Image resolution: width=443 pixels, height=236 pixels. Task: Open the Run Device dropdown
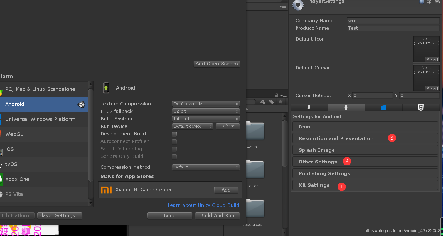point(192,126)
